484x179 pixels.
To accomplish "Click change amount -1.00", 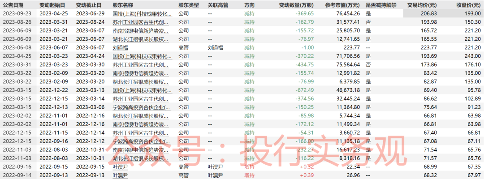I will pos(308,47).
